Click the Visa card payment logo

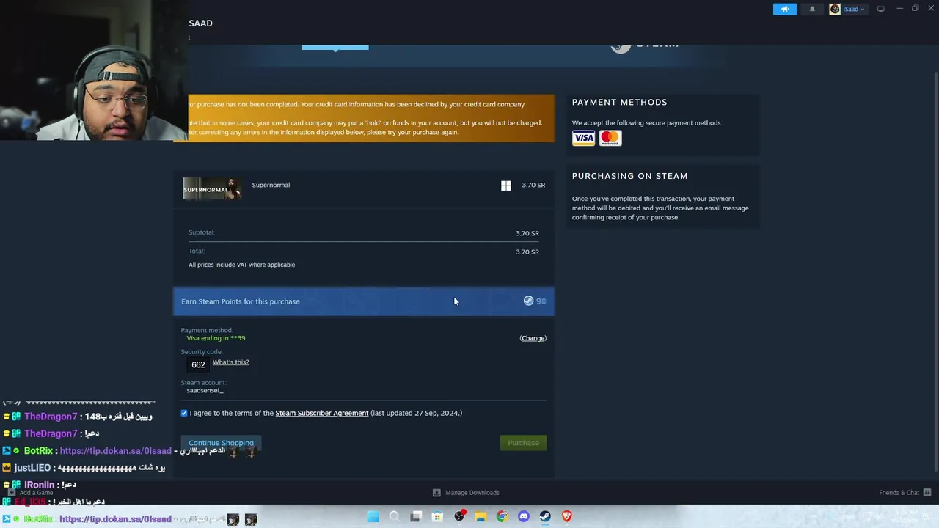coord(584,138)
